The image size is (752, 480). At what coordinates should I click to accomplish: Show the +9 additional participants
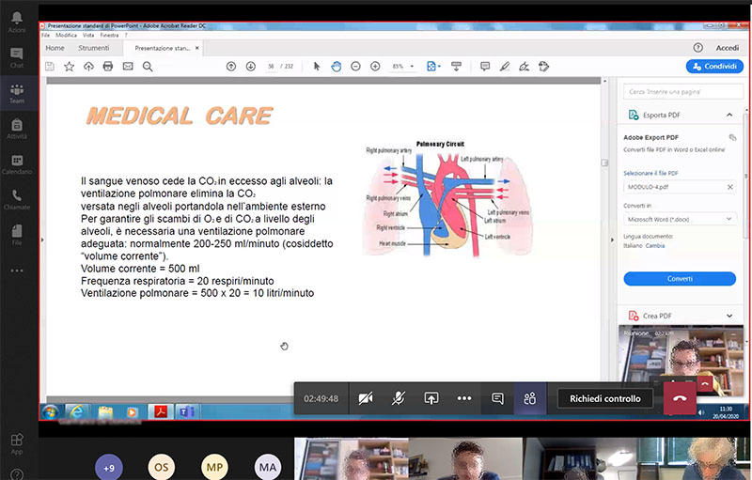[x=109, y=468]
